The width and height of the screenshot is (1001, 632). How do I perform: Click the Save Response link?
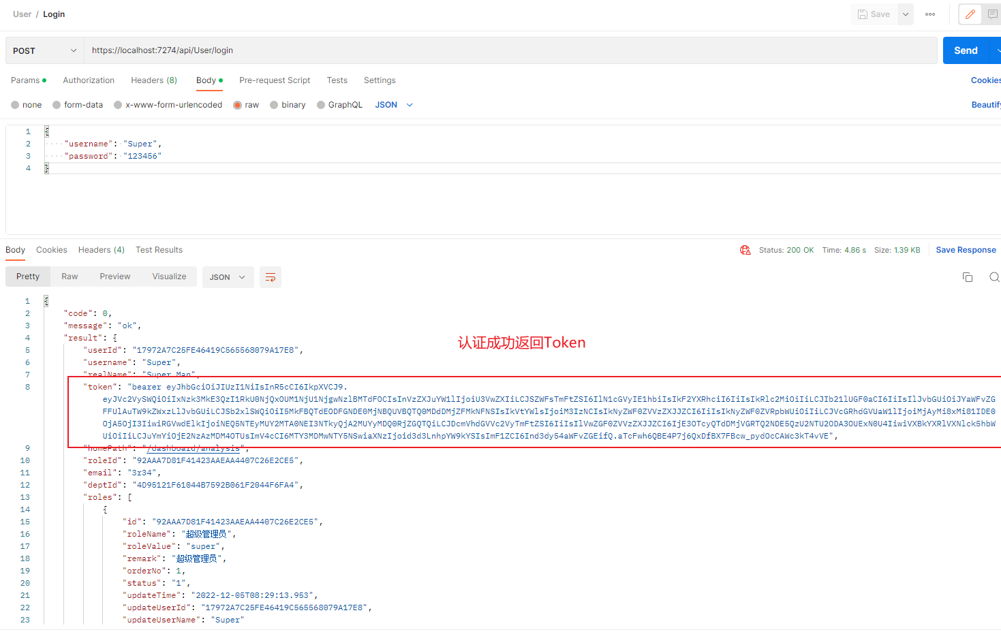pos(966,250)
